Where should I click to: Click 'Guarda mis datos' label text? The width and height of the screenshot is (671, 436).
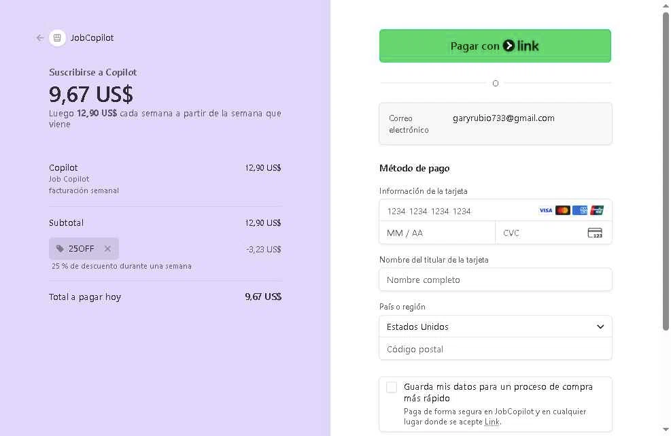[498, 392]
